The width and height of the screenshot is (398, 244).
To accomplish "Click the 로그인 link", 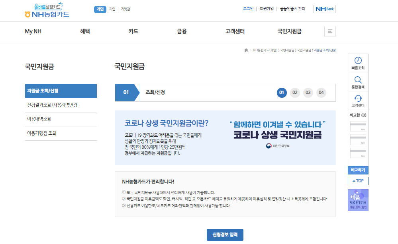I will pos(248,9).
